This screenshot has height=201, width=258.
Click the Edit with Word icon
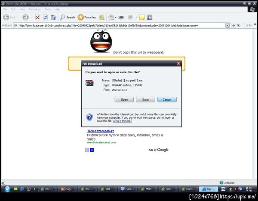point(130,17)
